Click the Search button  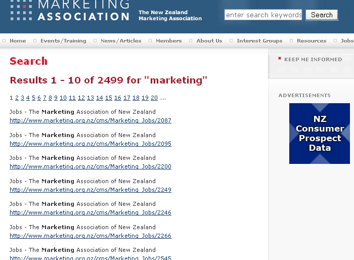(322, 15)
